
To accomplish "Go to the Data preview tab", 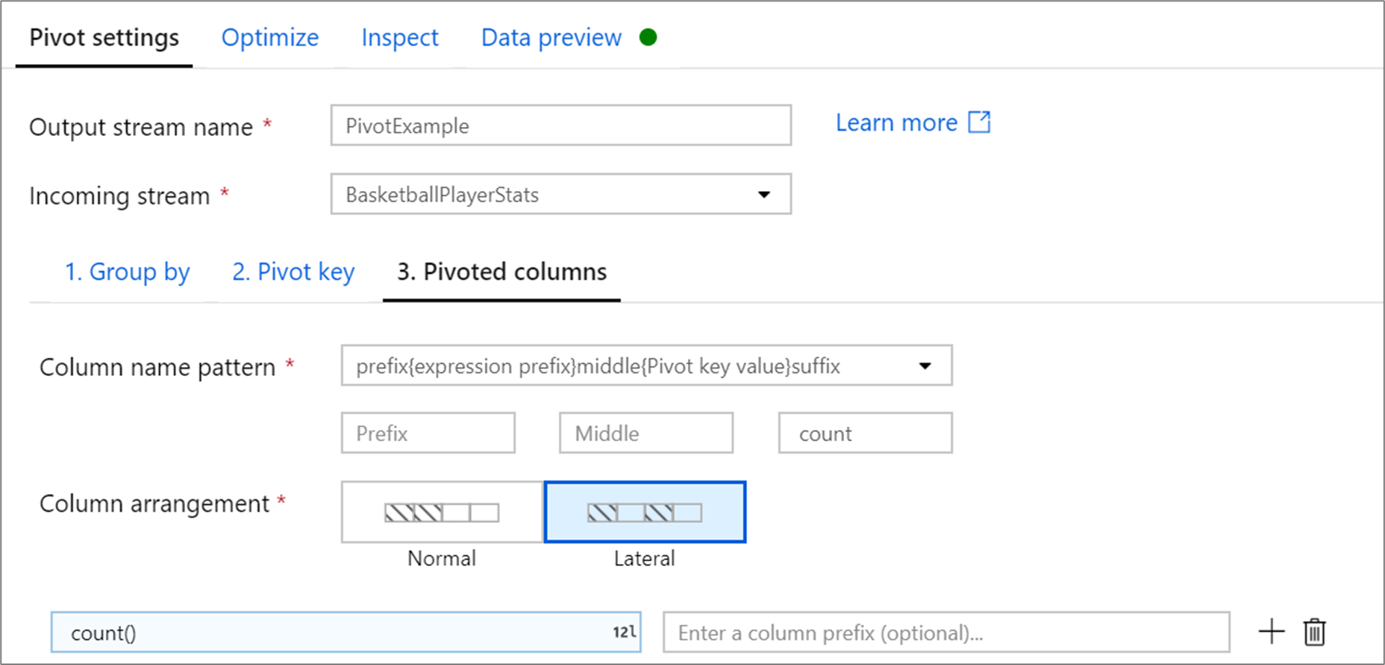I will pyautogui.click(x=551, y=37).
